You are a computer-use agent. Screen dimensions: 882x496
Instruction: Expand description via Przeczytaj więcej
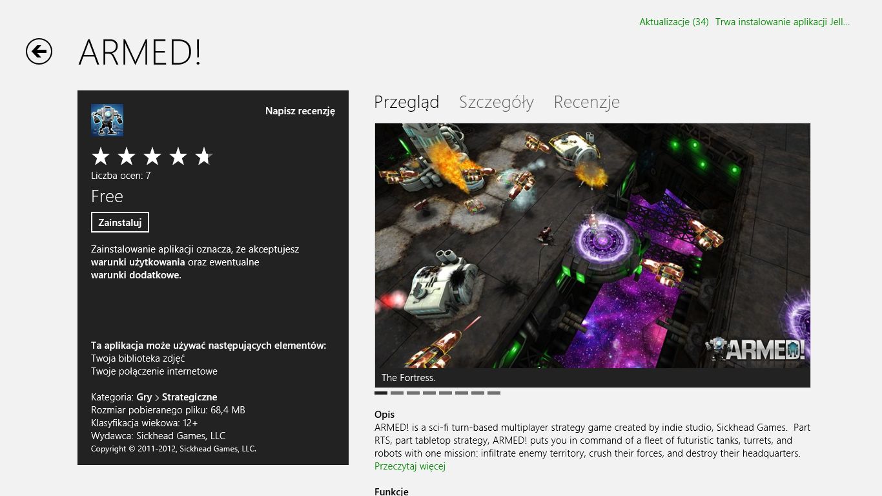click(x=410, y=466)
